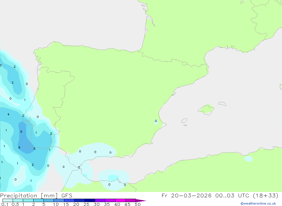Click the '10' legend scale label
This screenshot has height=206, width=282.
click(56, 204)
